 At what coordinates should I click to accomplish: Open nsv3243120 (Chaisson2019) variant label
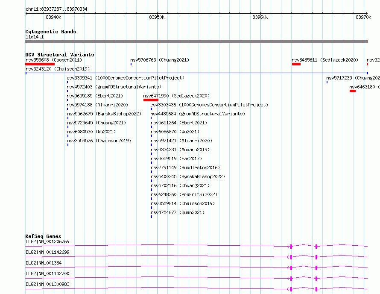[58, 69]
